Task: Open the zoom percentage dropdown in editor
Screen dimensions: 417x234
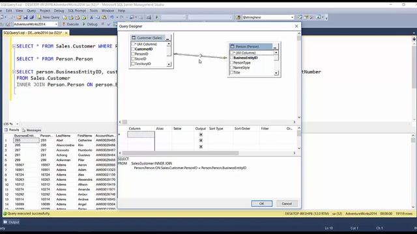Action: (18, 124)
